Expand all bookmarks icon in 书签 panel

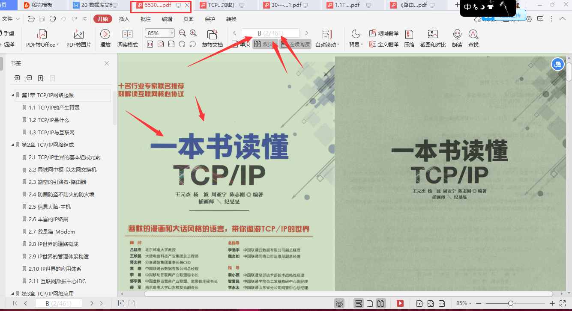pyautogui.click(x=17, y=78)
